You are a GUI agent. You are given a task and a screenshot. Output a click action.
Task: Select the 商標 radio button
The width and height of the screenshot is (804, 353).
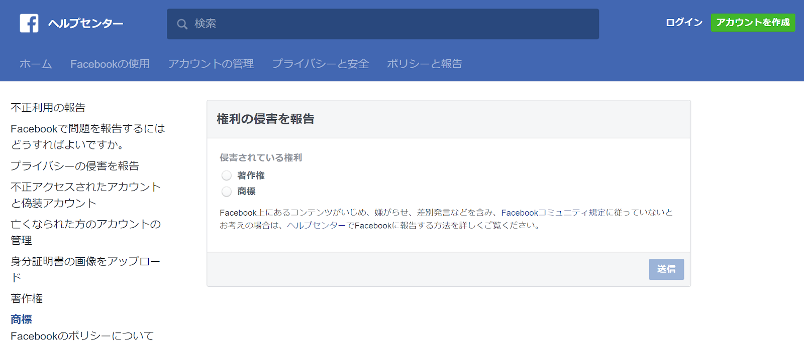227,192
